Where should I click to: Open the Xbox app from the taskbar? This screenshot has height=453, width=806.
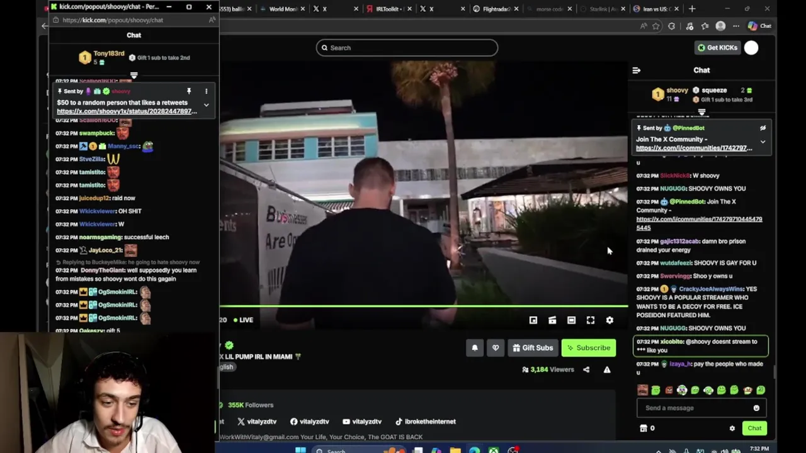[x=494, y=450]
